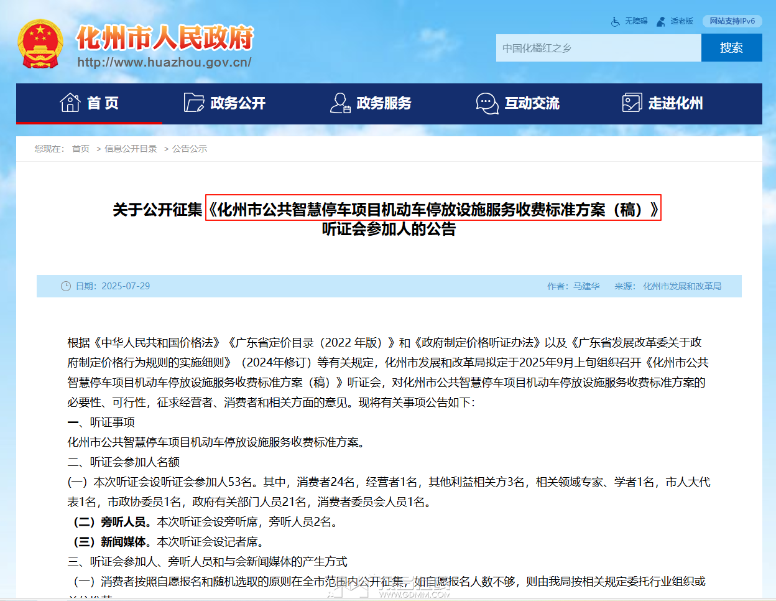Screen dimensions: 776x601
Task: Click the announcement title second line 听证会参加人的公告
Action: 389,229
